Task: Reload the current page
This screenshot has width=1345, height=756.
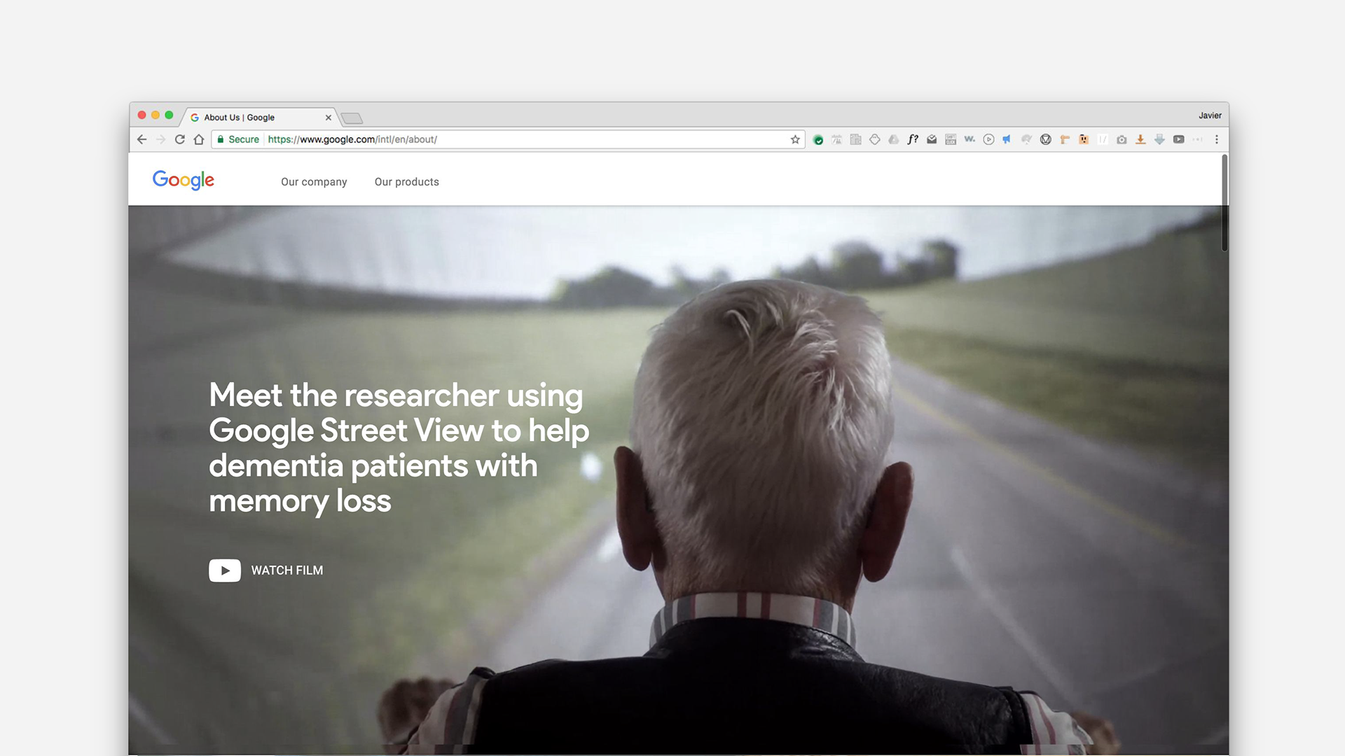Action: coord(180,139)
